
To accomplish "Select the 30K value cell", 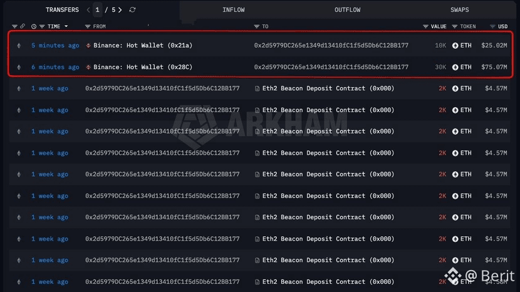I will tap(440, 67).
